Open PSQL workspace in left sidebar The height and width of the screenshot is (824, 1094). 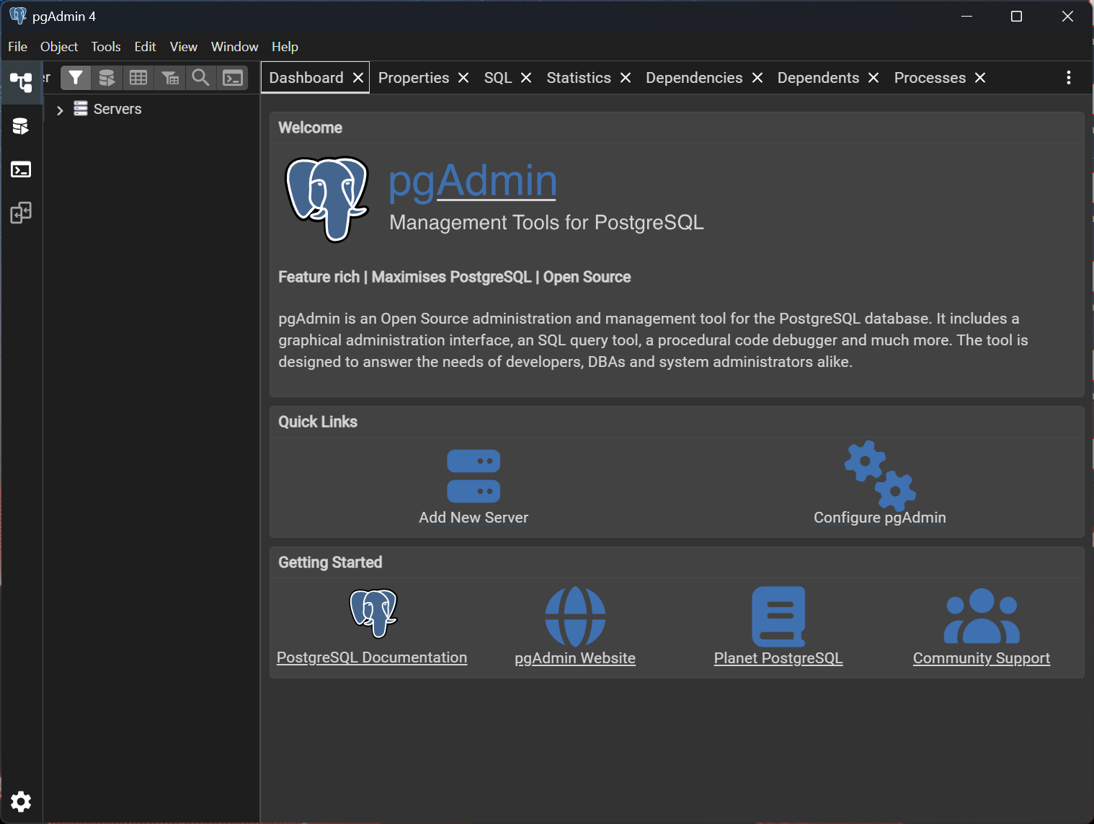(21, 169)
